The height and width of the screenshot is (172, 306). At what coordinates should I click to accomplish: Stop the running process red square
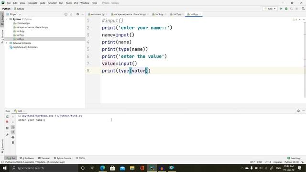pos(7,122)
